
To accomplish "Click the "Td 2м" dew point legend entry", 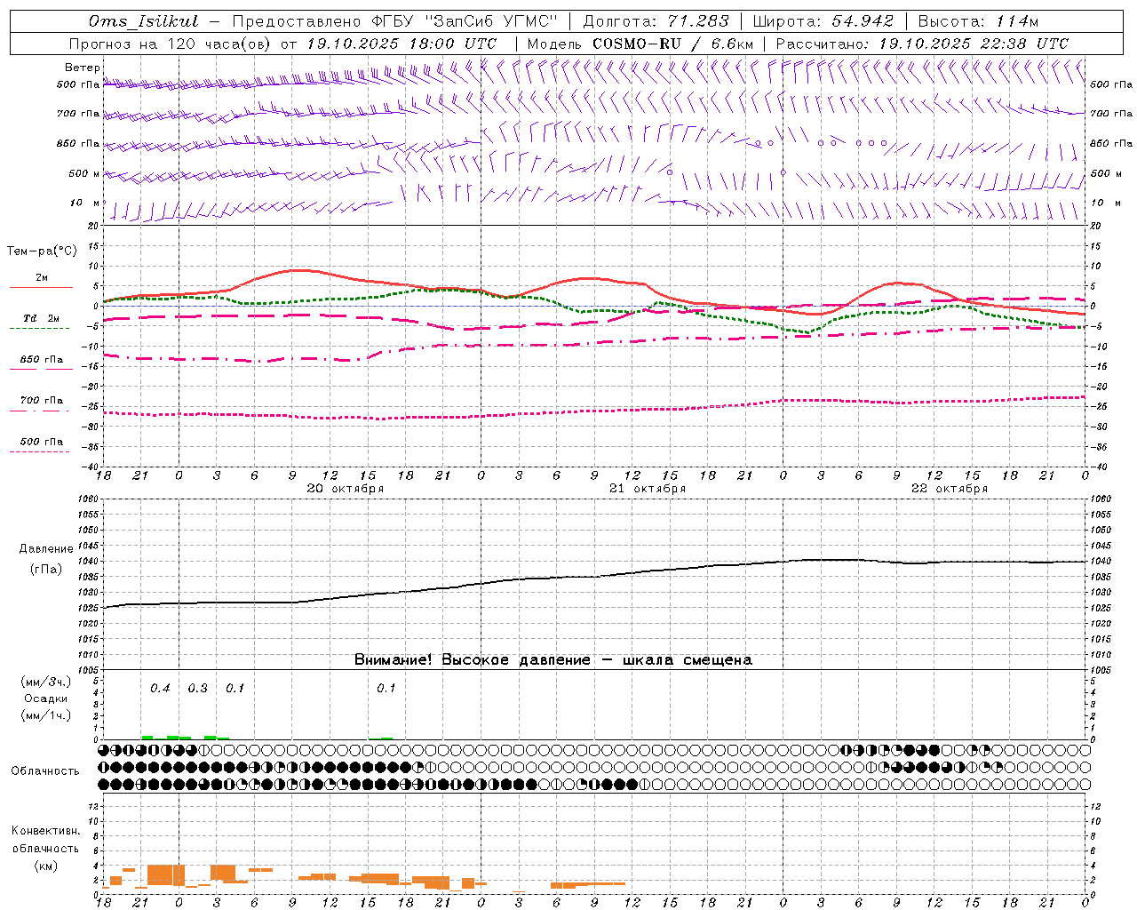I will [42, 318].
